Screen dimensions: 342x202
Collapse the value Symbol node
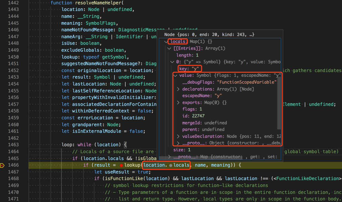[x=176, y=75]
